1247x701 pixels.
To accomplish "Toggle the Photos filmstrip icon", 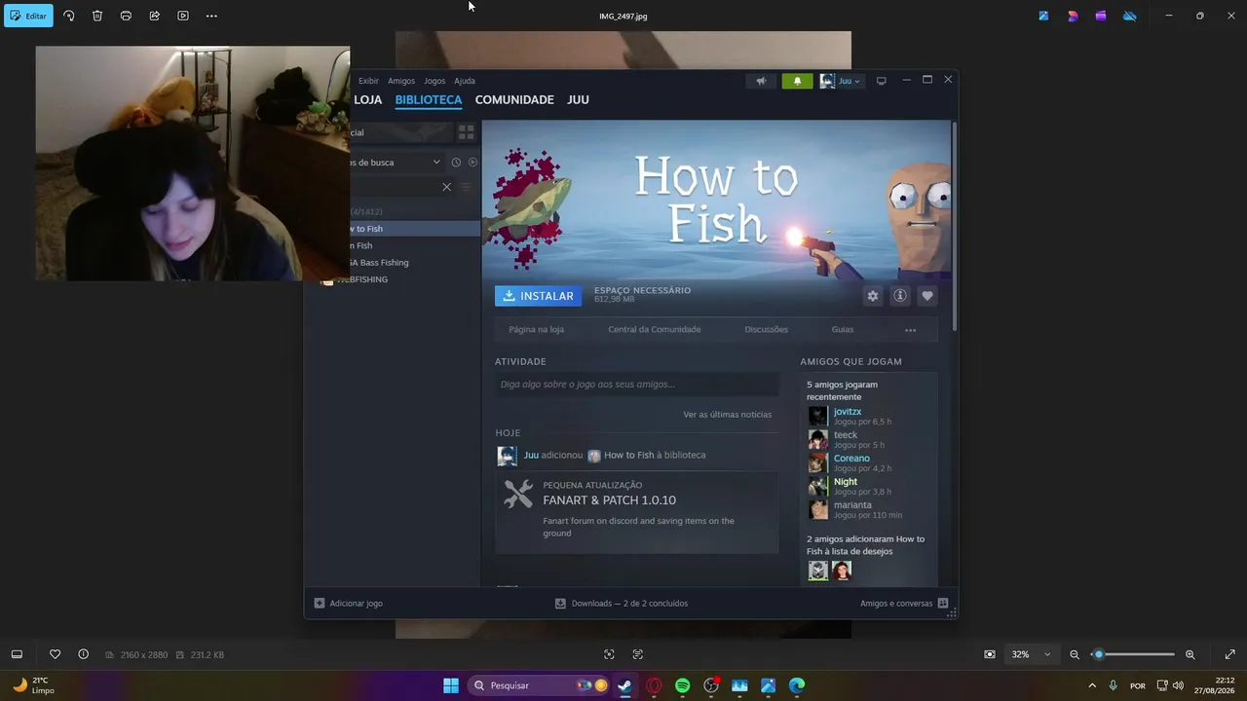I will tap(17, 654).
